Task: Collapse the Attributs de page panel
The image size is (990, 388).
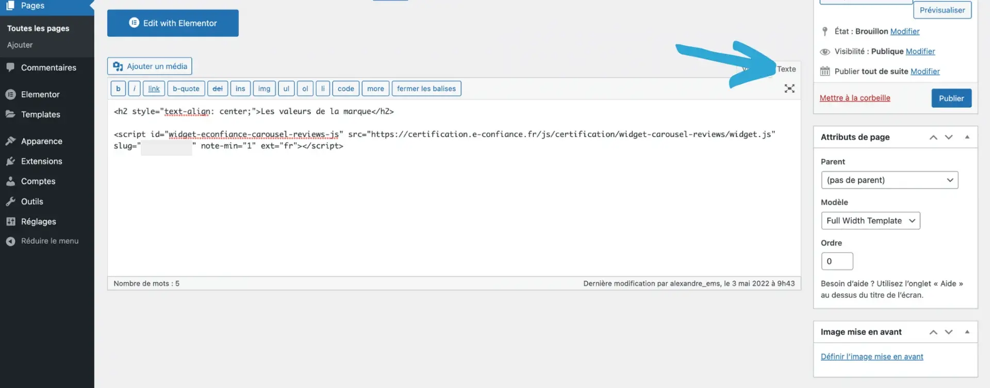Action: [967, 137]
